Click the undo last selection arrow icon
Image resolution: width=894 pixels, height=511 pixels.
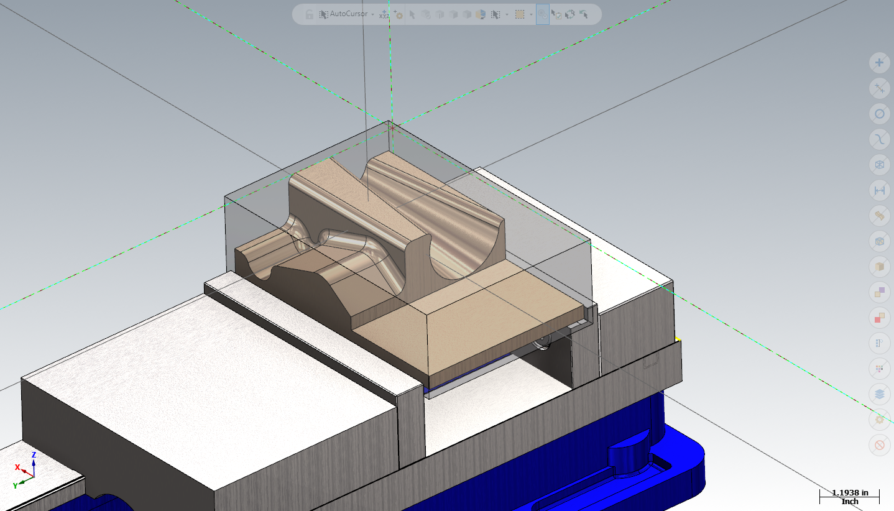click(584, 14)
